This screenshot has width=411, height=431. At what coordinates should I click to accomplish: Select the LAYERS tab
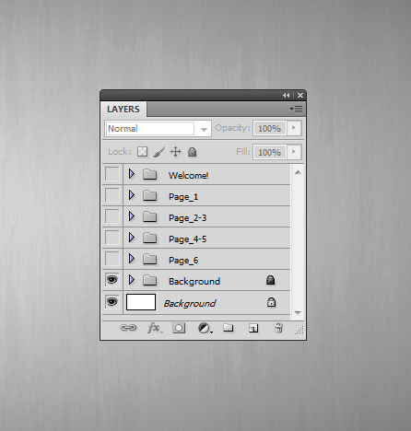123,109
